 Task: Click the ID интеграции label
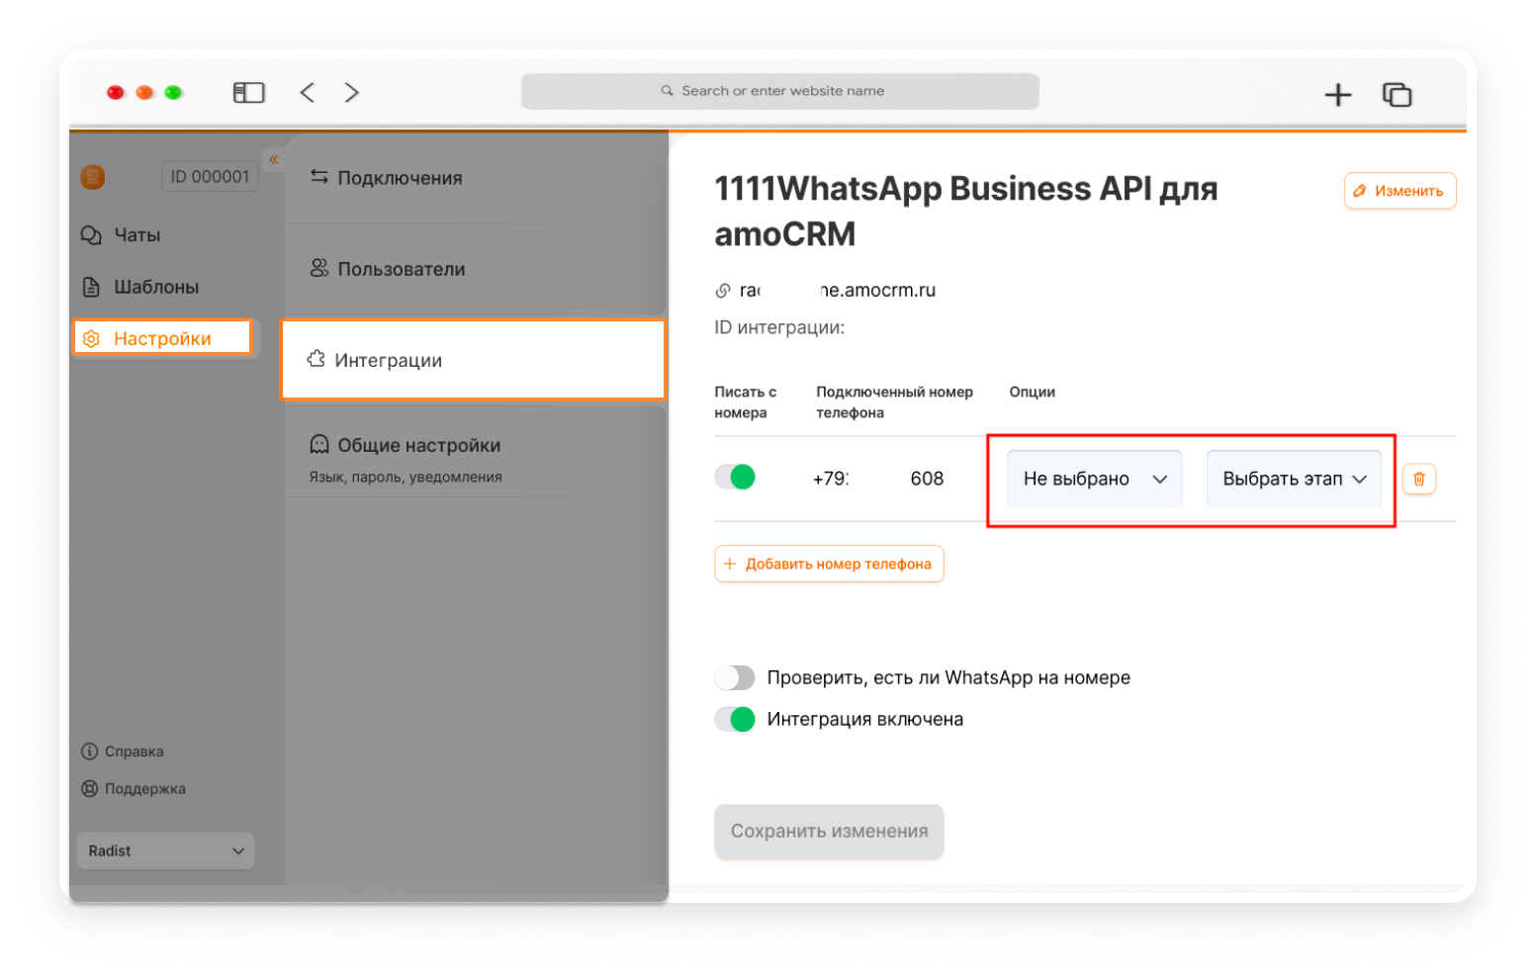[x=779, y=327]
